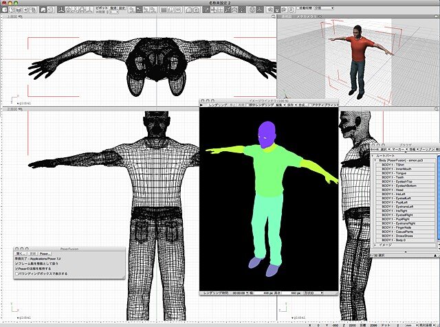The width and height of the screenshot is (440, 327).
Task: Click the 設定 button next to ピボット
Action: click(x=122, y=8)
